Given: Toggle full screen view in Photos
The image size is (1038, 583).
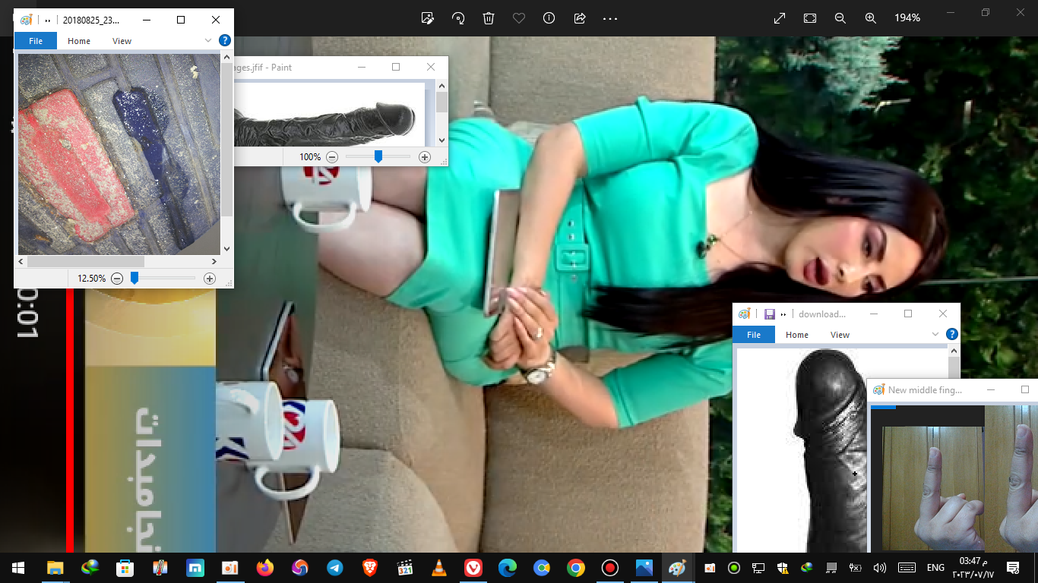Looking at the screenshot, I should (x=780, y=18).
